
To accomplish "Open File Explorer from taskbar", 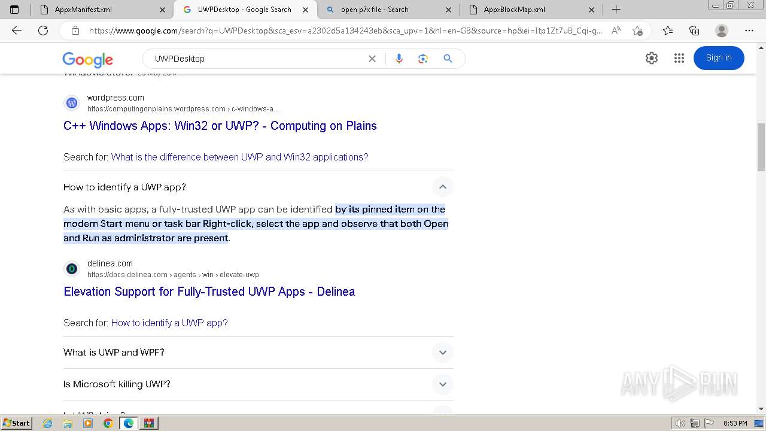I will point(68,423).
